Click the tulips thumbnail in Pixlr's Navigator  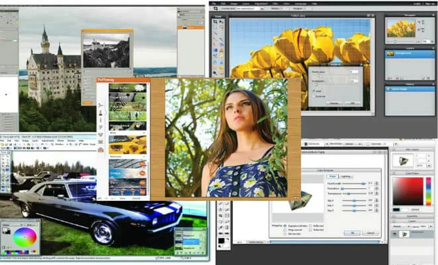[x=401, y=28]
